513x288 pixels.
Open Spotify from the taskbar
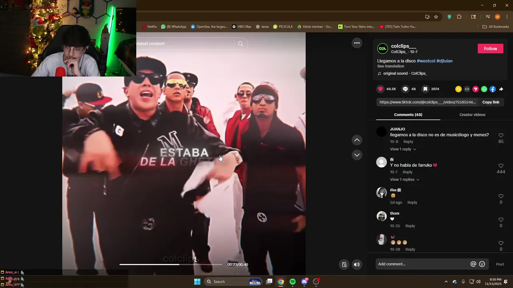[293, 282]
